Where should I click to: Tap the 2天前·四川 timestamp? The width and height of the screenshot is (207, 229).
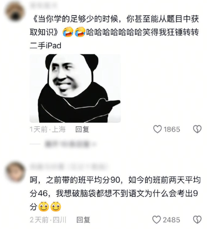tap(48, 220)
